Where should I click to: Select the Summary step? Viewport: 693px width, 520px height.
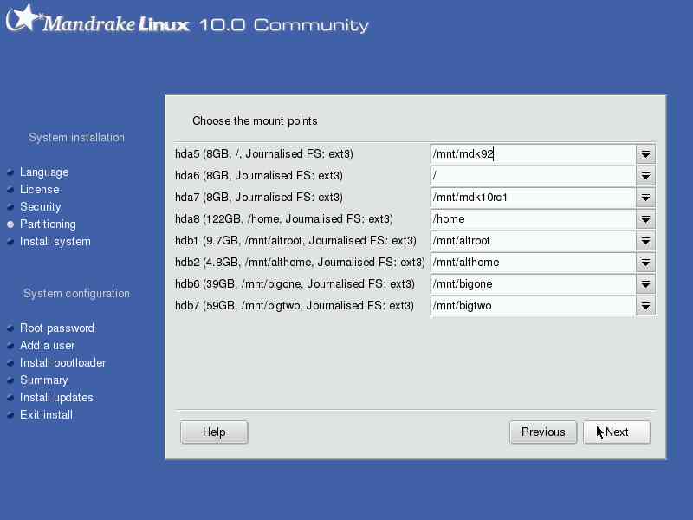point(44,380)
